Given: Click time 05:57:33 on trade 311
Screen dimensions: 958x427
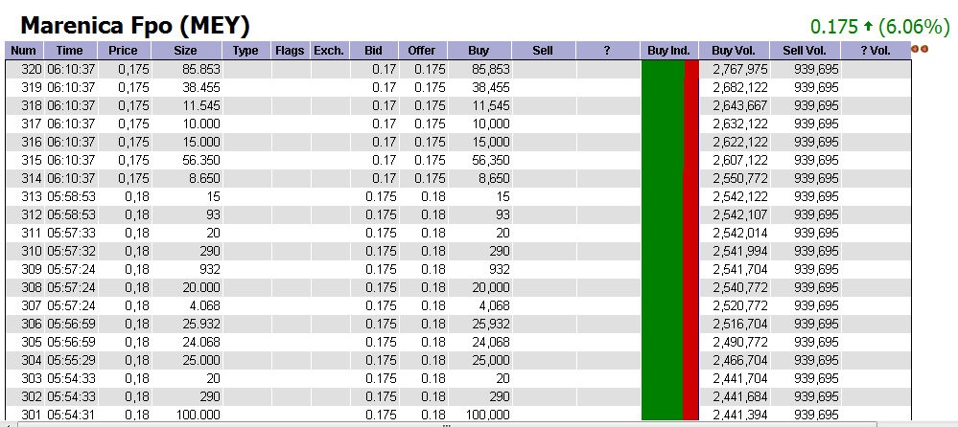Looking at the screenshot, I should (x=71, y=233).
